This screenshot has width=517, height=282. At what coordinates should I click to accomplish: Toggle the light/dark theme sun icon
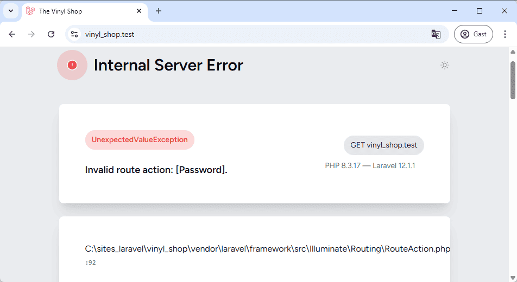point(444,65)
